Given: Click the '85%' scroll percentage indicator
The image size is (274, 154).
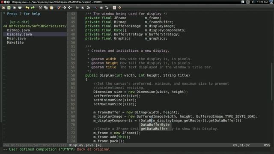Looking at the screenshot, I should pos(267,145).
